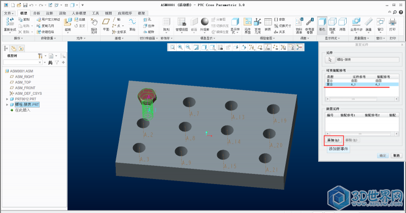The height and width of the screenshot is (213, 406).
Task: Open the 获取数据 (Get Data) group dropdown
Action: 48,39
